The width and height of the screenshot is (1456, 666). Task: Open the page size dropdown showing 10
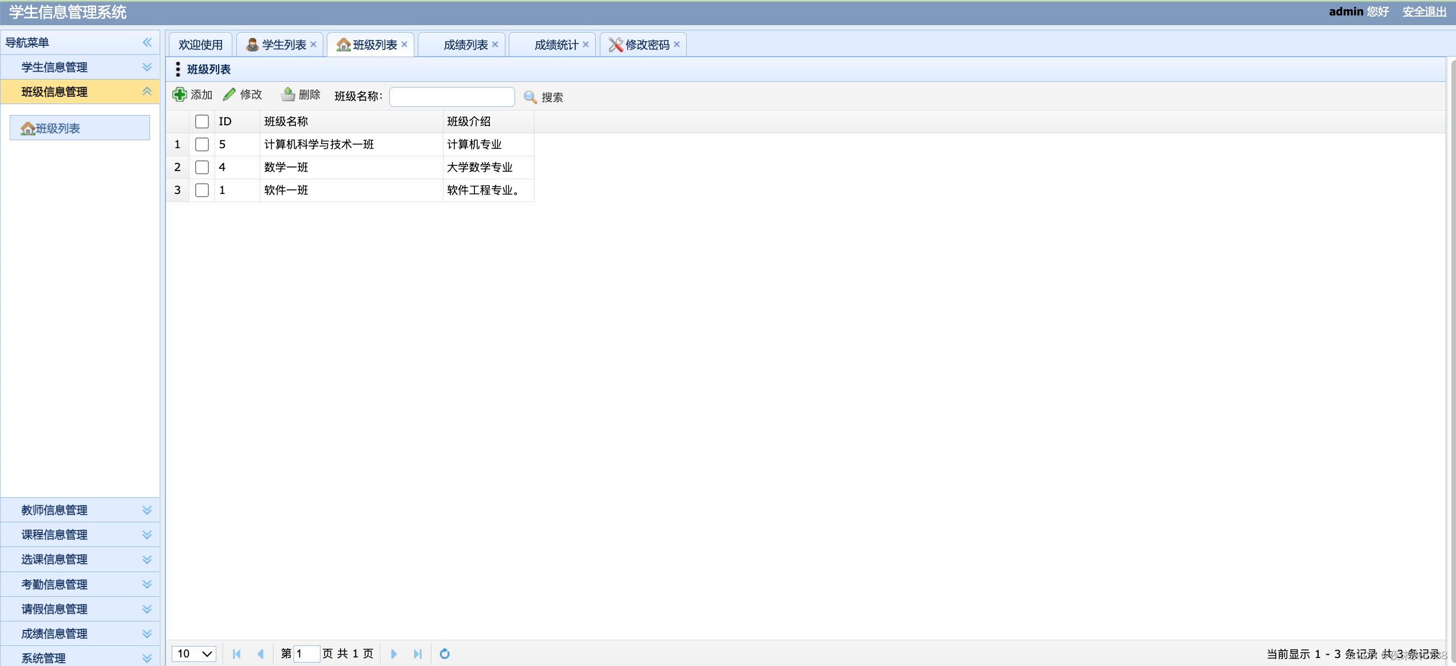193,654
